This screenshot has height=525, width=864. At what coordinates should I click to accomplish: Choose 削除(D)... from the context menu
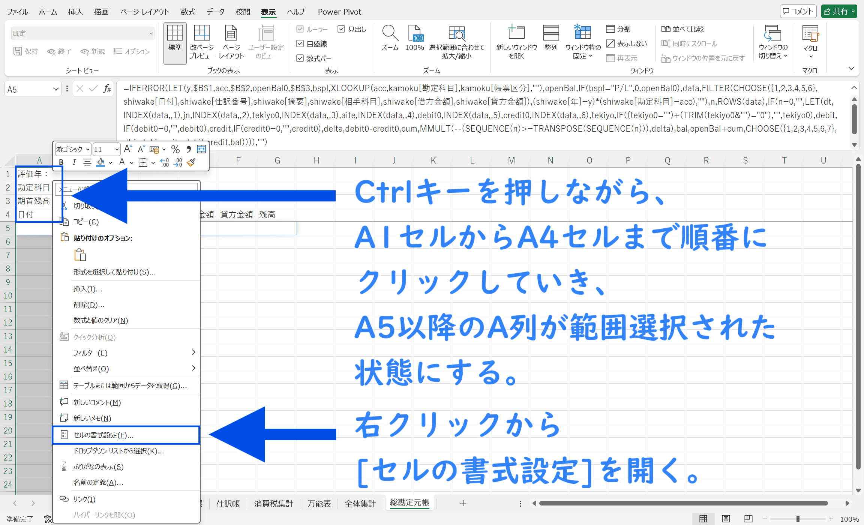(126, 304)
